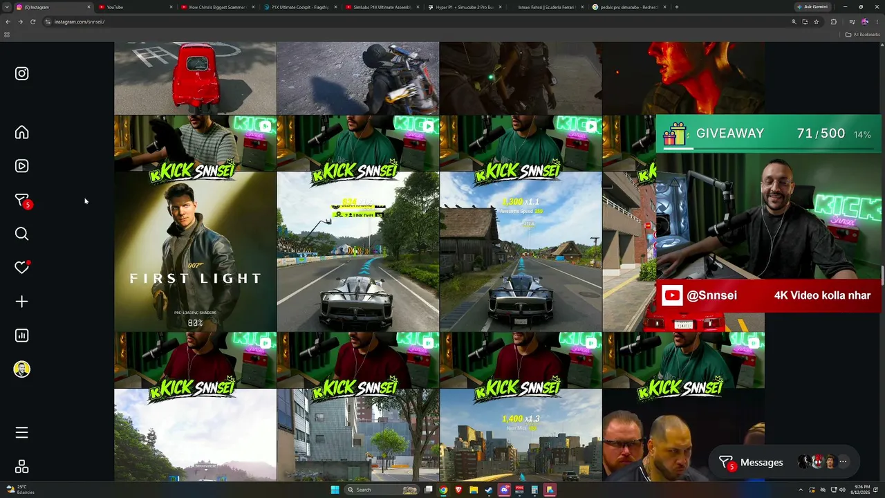Switch to SimLabs P1X Ultimate Assembly tab
Viewport: 885px width, 498px height.
coord(381,7)
